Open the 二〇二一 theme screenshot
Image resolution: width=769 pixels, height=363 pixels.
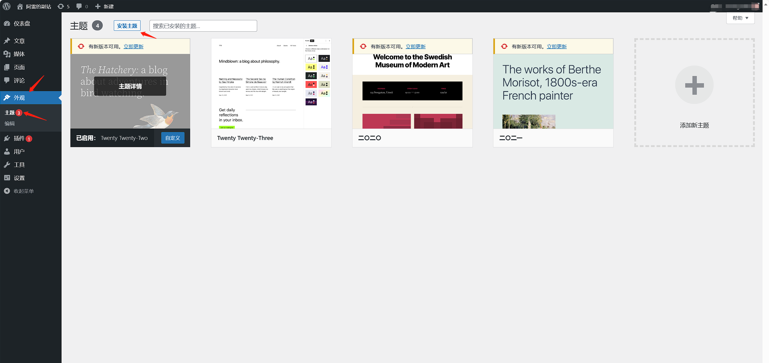click(553, 91)
